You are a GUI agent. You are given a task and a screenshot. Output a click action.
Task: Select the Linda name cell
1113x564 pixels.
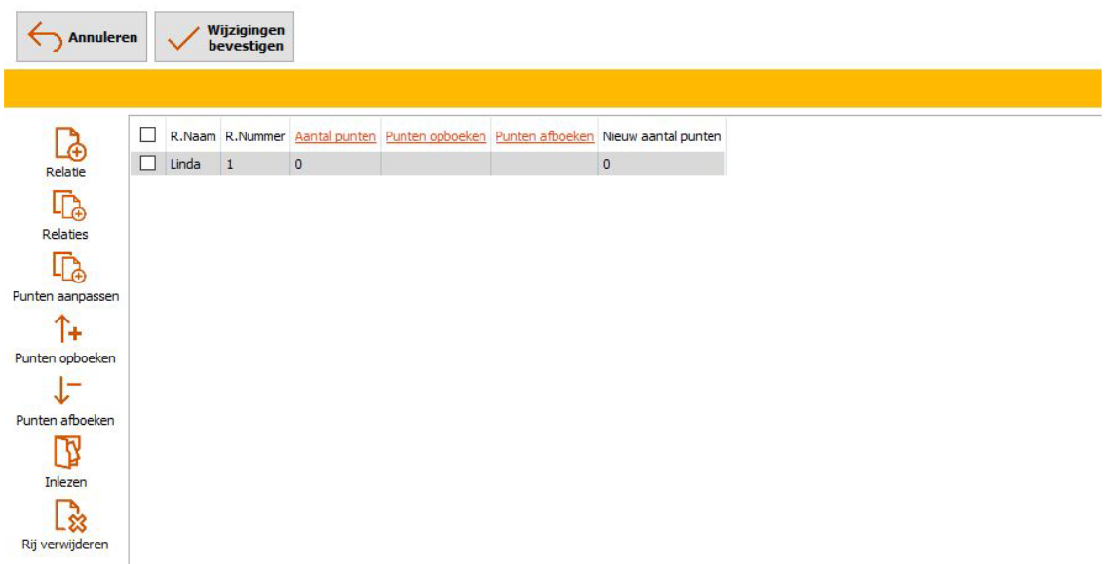[193, 165]
